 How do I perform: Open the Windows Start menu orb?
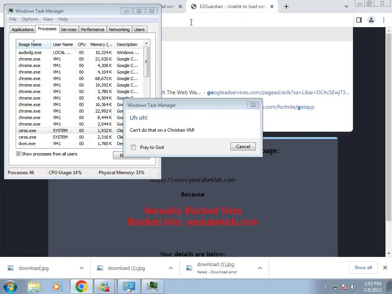pyautogui.click(x=10, y=286)
